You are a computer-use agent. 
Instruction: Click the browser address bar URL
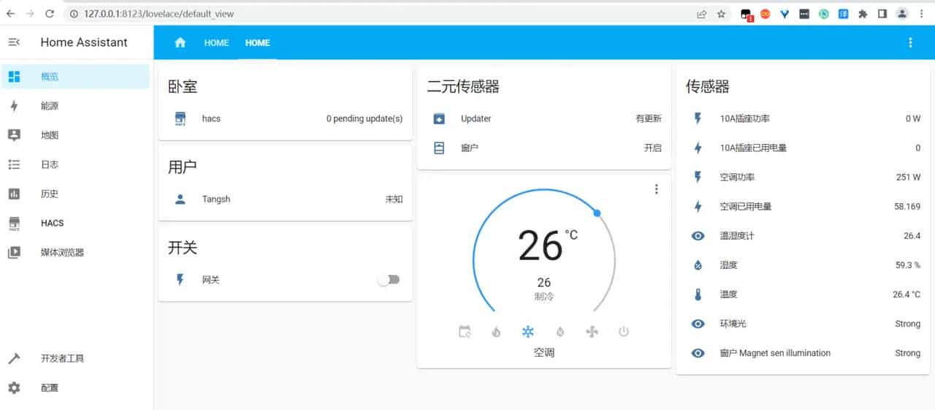(x=159, y=13)
